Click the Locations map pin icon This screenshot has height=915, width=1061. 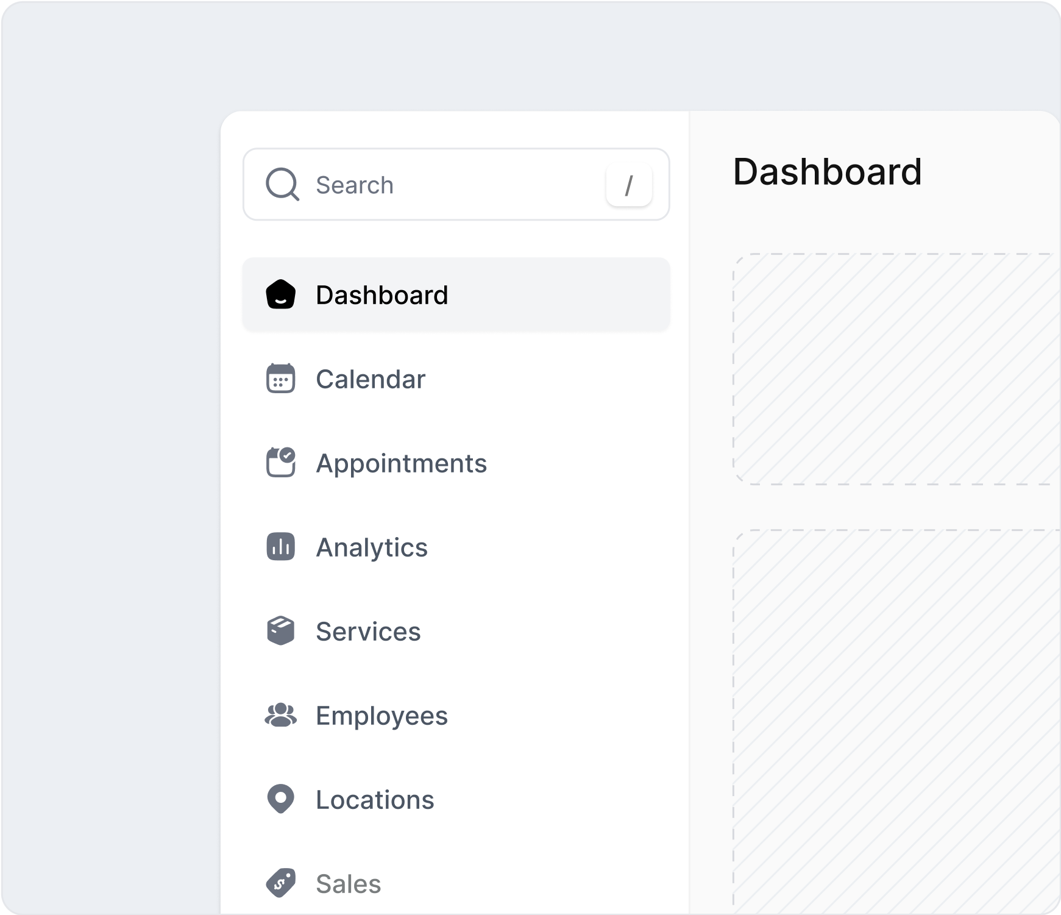tap(281, 799)
